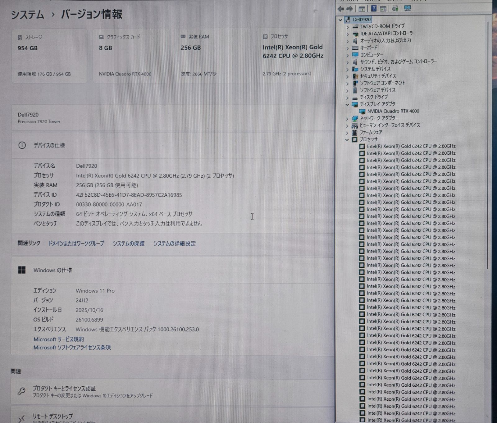Screen dimensions: 497x423
Task: Open プロダクト キーとライセンス認証 settings
Action: (x=64, y=388)
